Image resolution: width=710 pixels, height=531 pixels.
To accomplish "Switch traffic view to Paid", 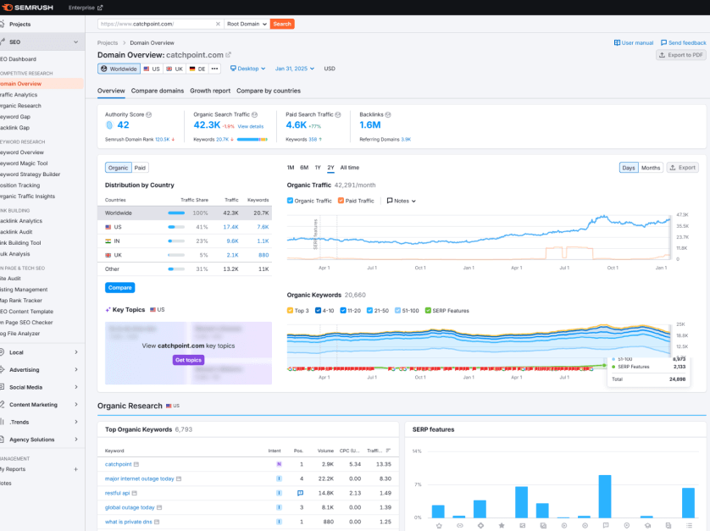I will 141,168.
